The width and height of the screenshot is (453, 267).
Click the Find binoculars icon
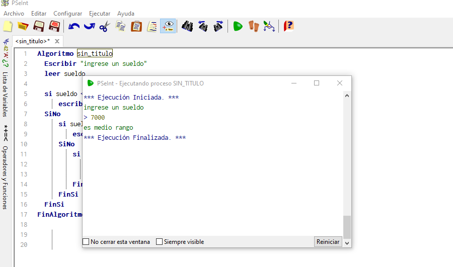[187, 26]
